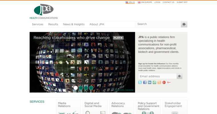Select the UK flag JPA Europe link

click(145, 2)
